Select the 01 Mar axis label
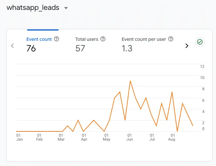 point(61,137)
